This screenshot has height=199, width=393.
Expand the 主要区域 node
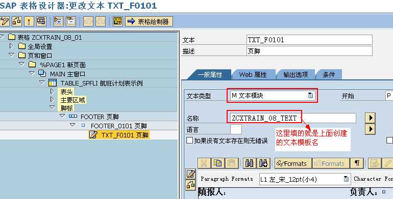tap(52, 100)
